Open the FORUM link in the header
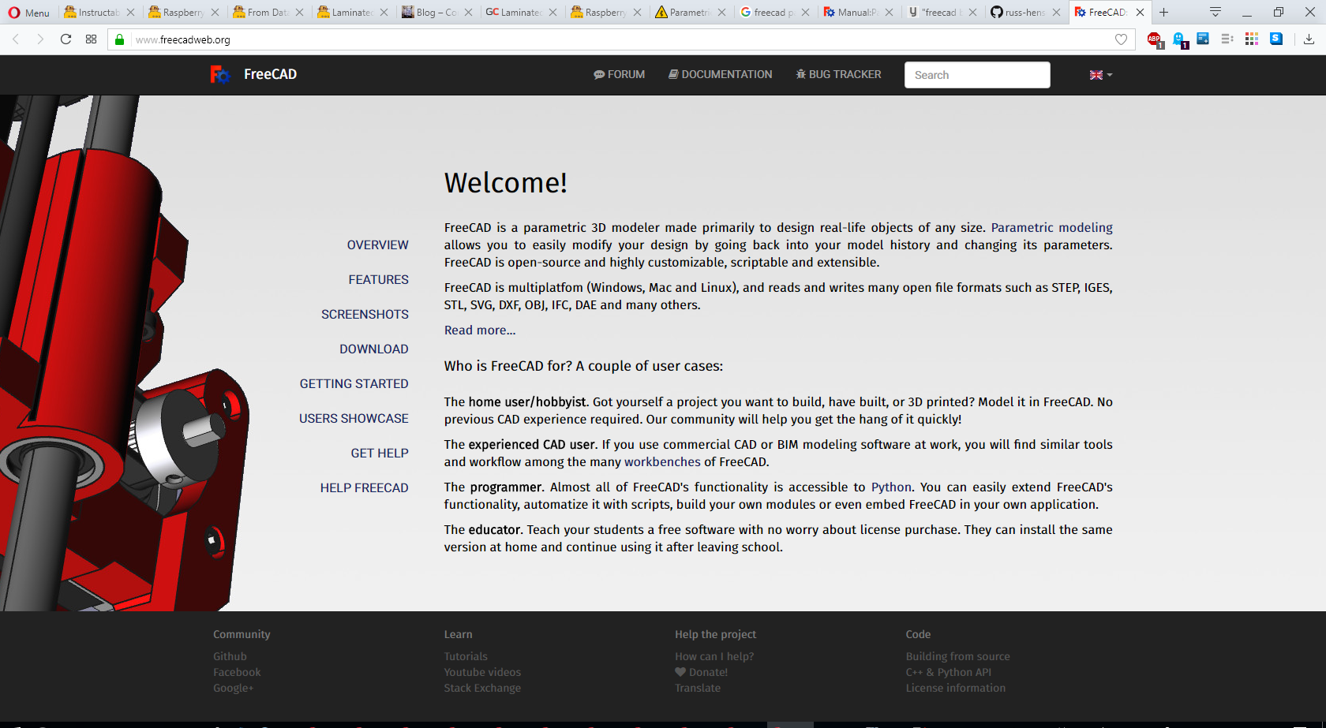Image resolution: width=1326 pixels, height=728 pixels. tap(620, 74)
